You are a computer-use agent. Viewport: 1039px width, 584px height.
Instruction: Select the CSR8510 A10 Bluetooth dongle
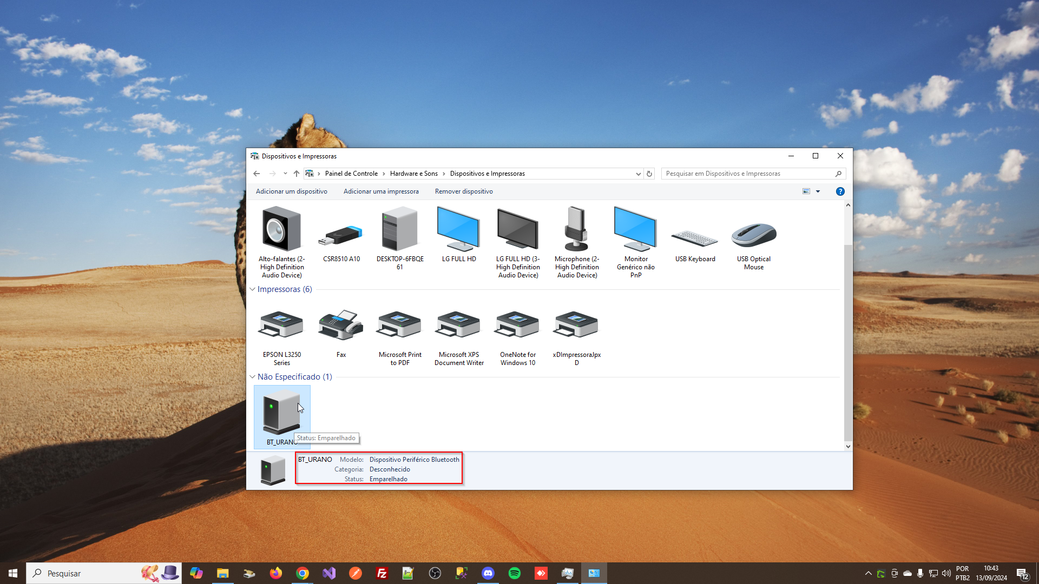tap(341, 236)
